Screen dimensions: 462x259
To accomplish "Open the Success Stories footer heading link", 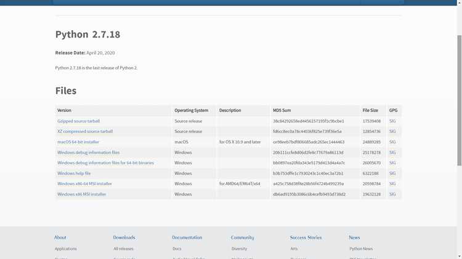I will click(x=306, y=237).
